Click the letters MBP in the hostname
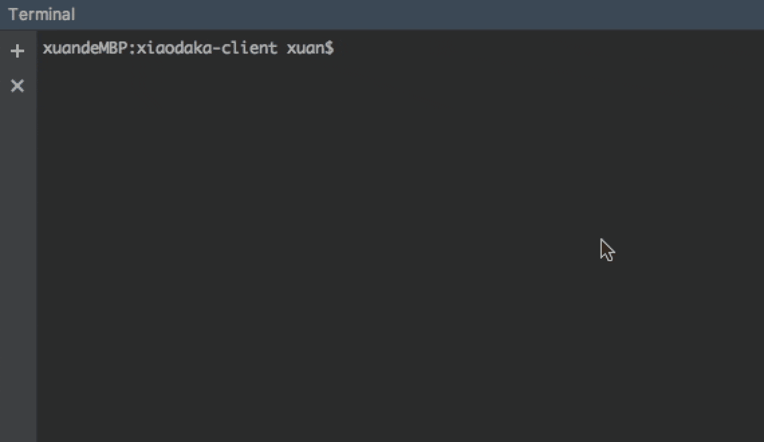764x442 pixels. coord(113,48)
